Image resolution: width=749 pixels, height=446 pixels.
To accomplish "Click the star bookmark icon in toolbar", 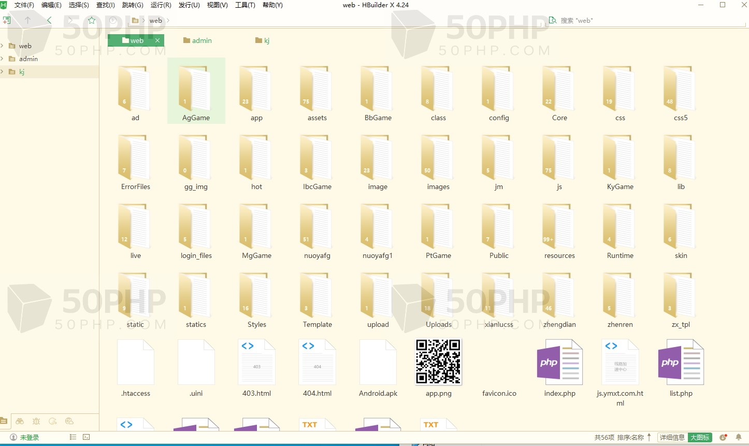I will tap(92, 21).
